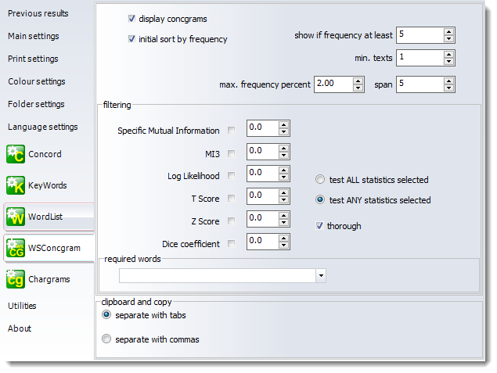Click the min. texts input field

point(418,58)
